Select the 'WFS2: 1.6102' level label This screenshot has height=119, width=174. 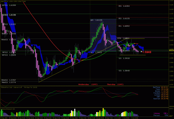(x=9, y=24)
